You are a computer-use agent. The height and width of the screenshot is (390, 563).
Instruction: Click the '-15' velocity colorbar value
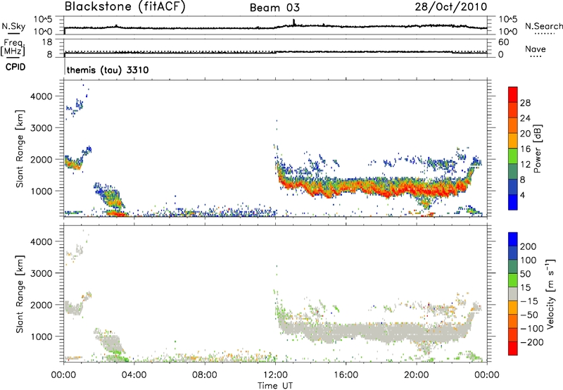click(529, 301)
